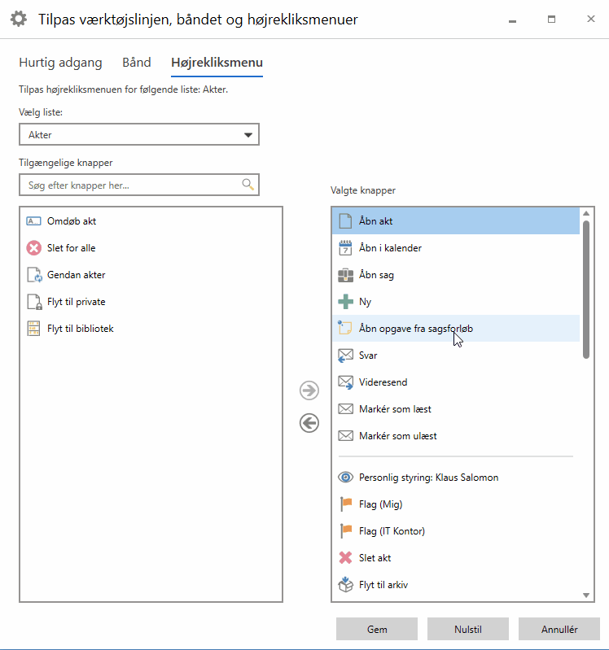Viewport: 609px width, 650px height.
Task: Select the Flag (Mig) entry text
Action: click(x=380, y=504)
